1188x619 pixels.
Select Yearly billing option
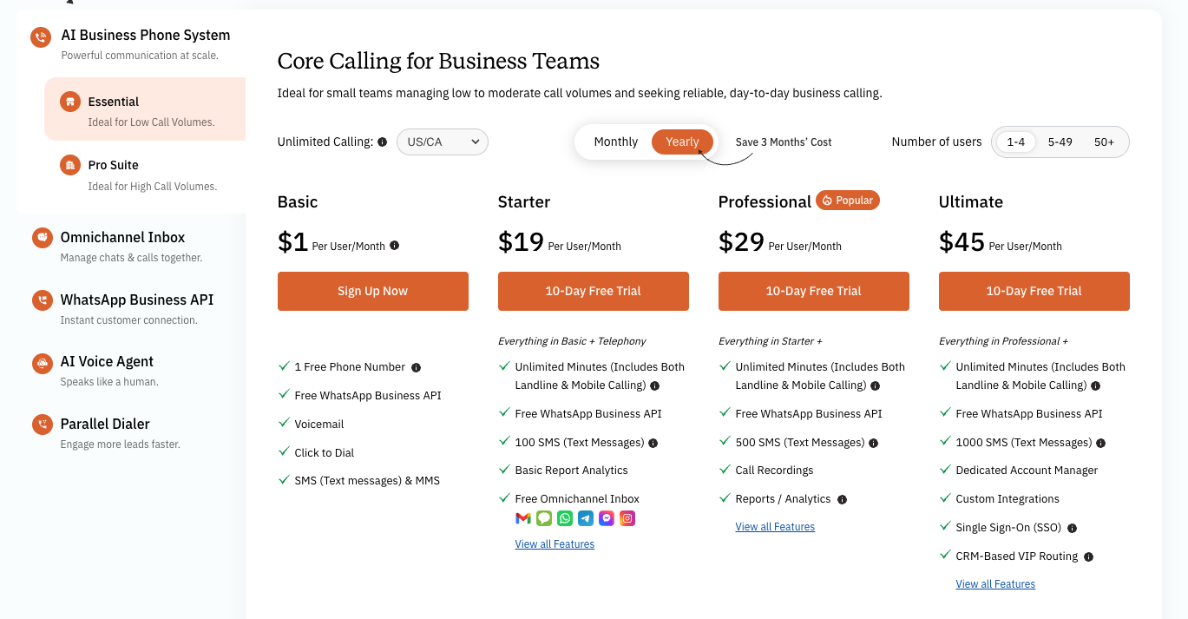[682, 142]
